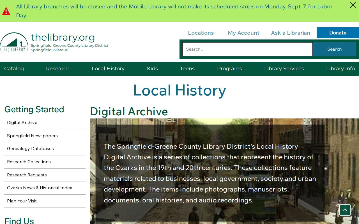Click the red warning alert icon

[6, 11]
